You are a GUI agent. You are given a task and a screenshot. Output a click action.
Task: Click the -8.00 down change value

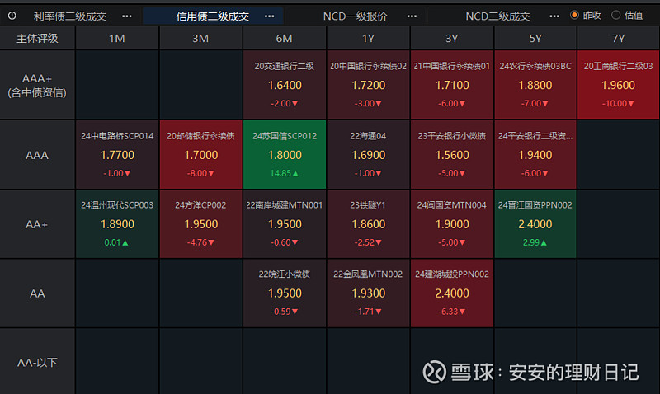click(x=200, y=173)
